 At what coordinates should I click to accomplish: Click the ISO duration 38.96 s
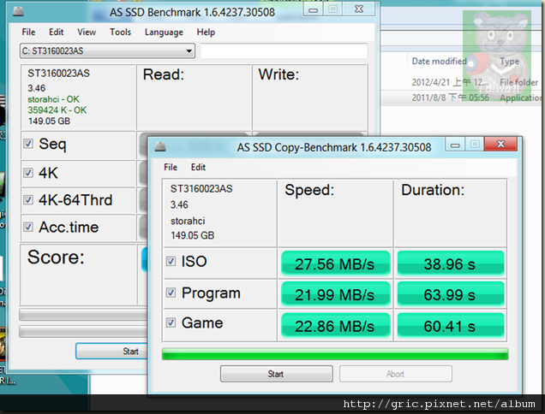click(x=451, y=263)
